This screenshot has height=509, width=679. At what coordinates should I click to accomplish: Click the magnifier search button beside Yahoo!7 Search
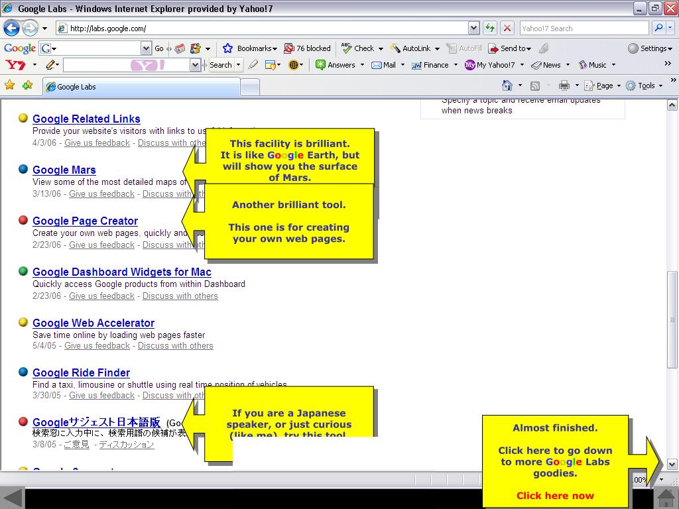pos(658,28)
